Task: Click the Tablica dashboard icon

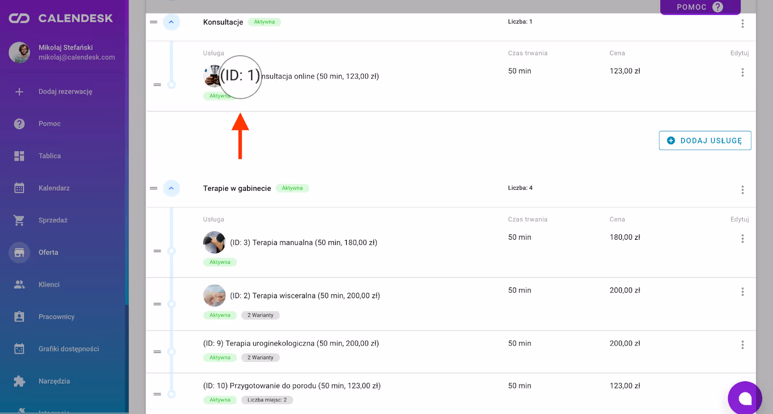Action: coord(19,156)
